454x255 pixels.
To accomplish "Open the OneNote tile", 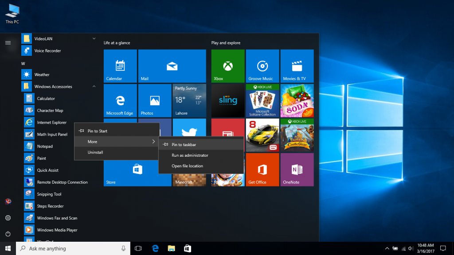I will click(297, 170).
